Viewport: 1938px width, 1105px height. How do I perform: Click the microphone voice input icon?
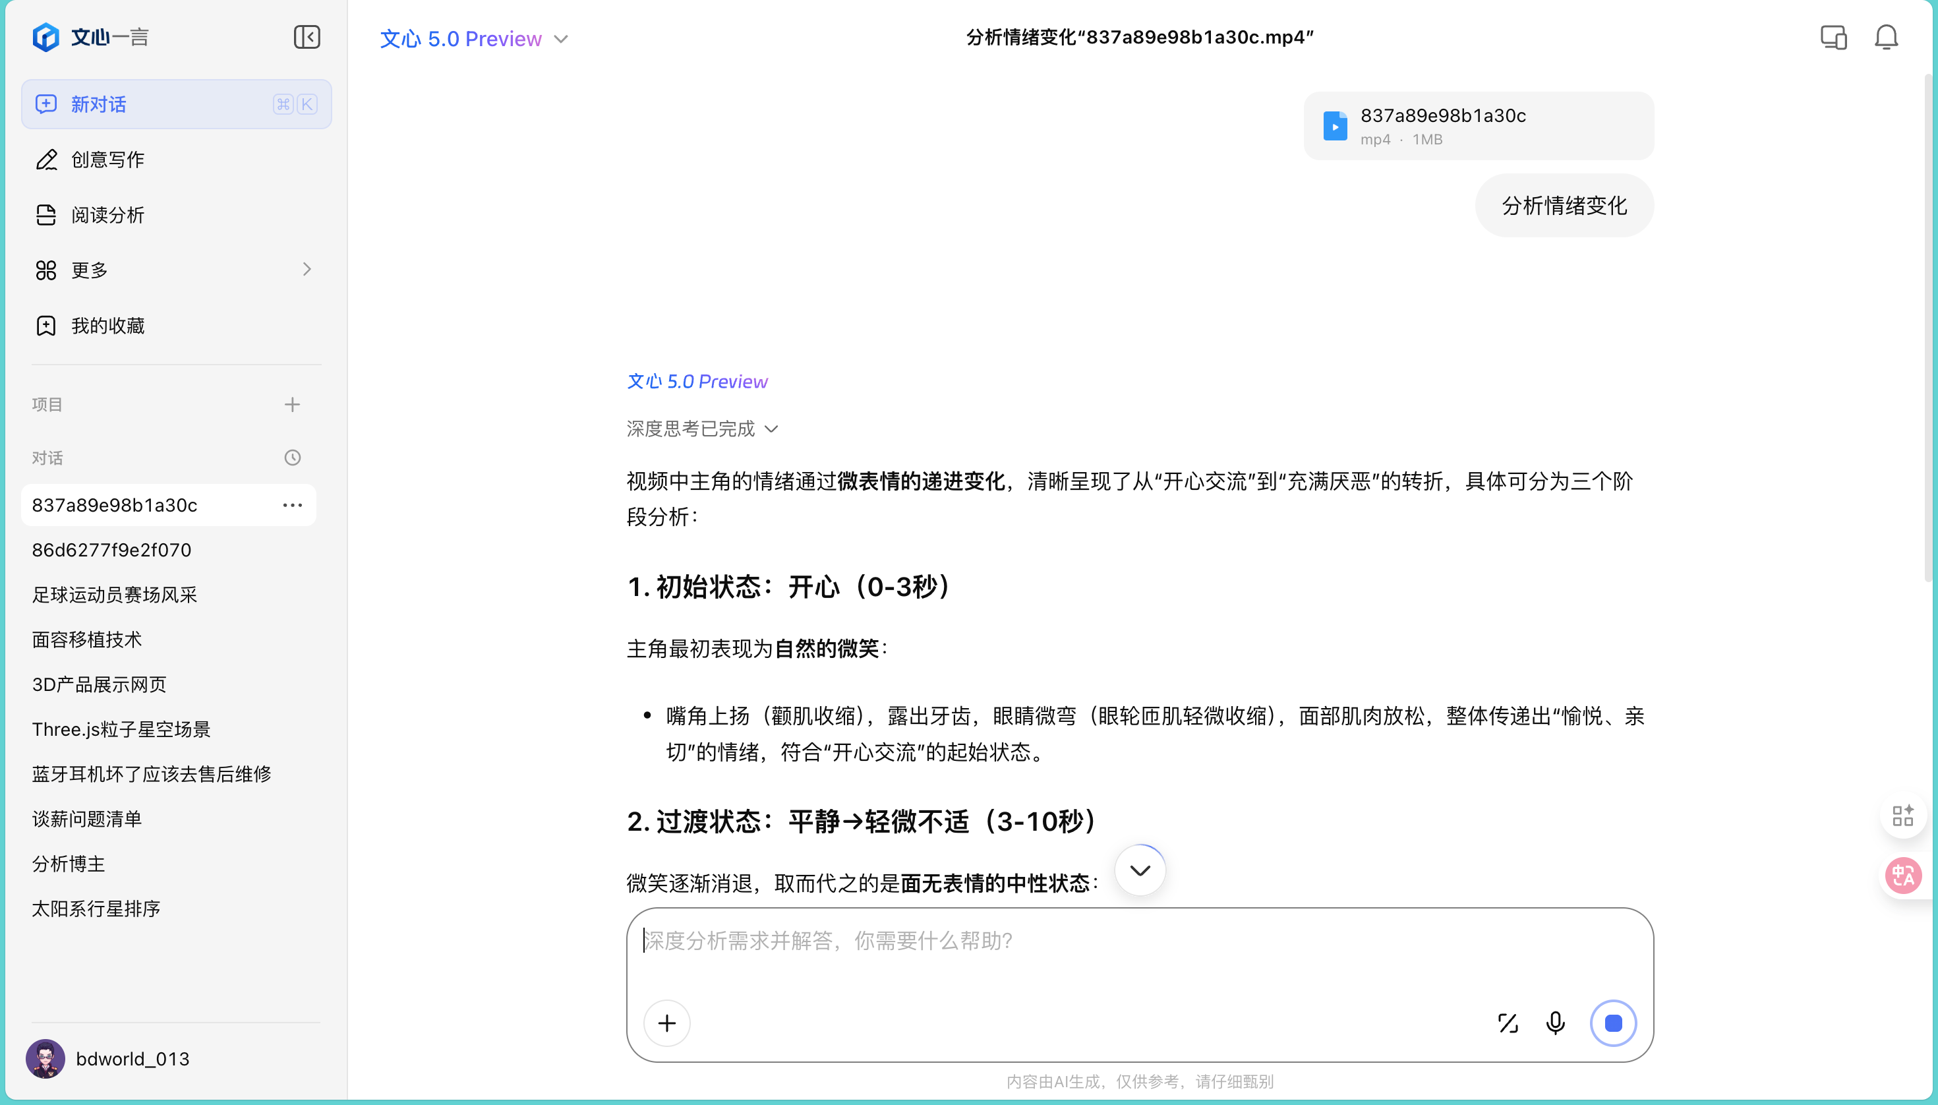(x=1555, y=1023)
